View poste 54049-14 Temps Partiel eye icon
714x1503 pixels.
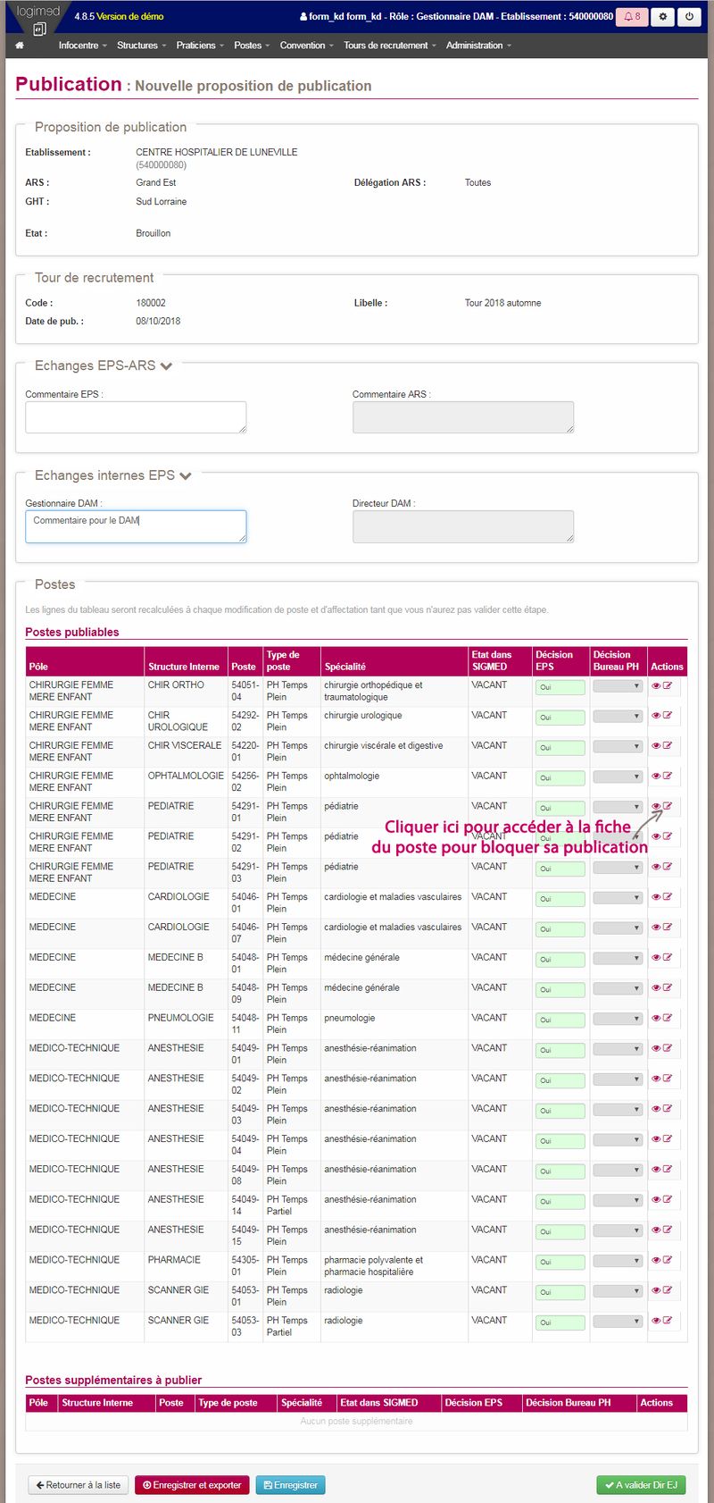[656, 1200]
